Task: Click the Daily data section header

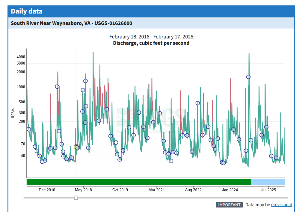Action: tap(27, 11)
